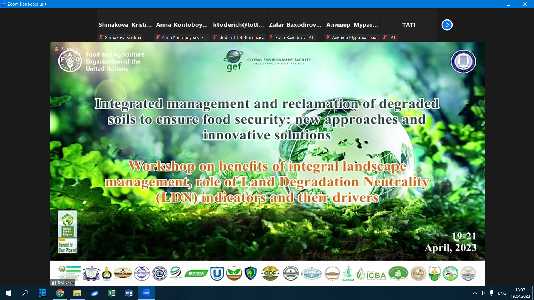Viewport: 534px width, 300px height.
Task: Open Word from taskbar
Action: pyautogui.click(x=129, y=293)
